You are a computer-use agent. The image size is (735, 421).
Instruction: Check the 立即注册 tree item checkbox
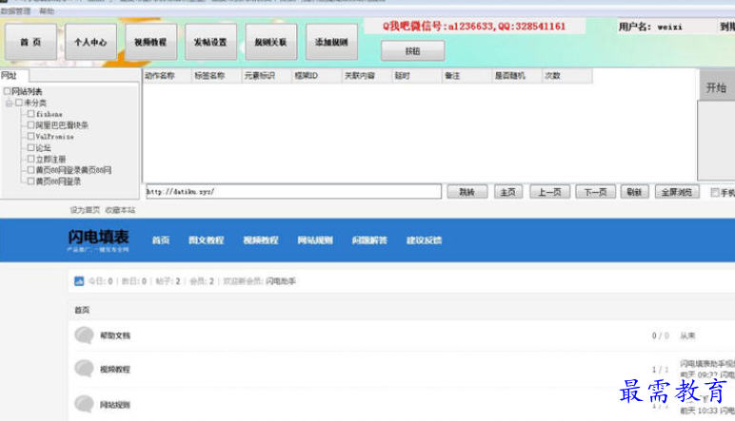click(30, 160)
